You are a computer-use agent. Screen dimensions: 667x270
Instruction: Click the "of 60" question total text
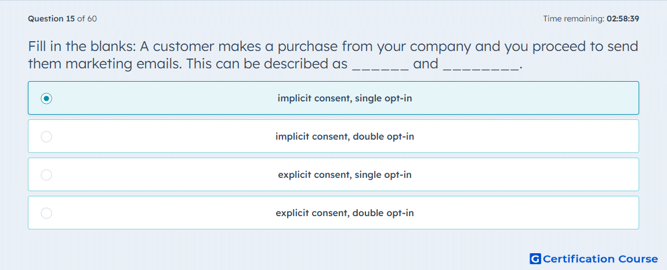coord(87,19)
